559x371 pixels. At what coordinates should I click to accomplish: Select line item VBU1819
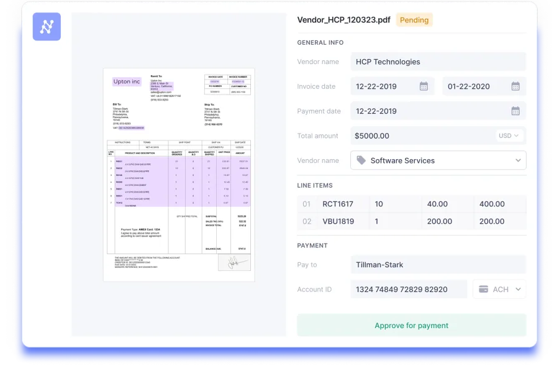339,221
